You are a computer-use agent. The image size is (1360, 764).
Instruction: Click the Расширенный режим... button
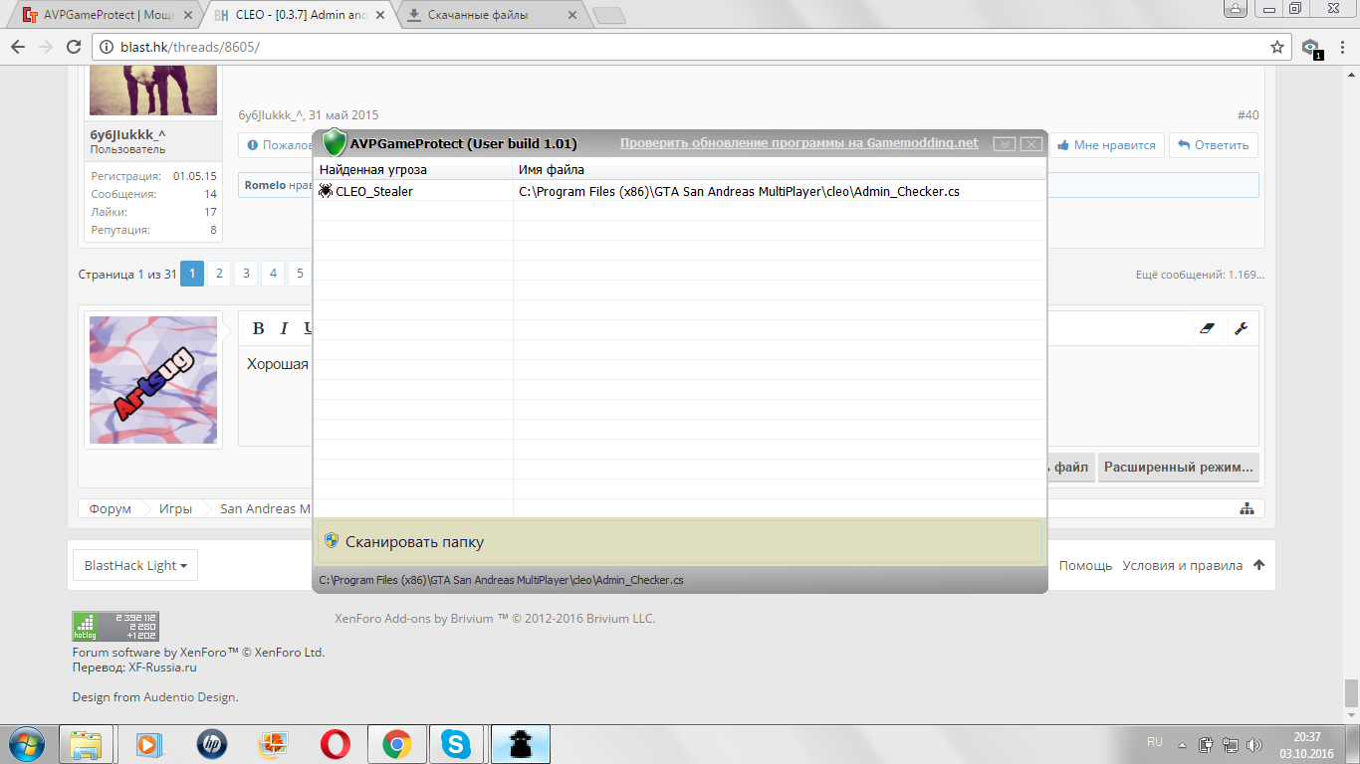point(1179,468)
